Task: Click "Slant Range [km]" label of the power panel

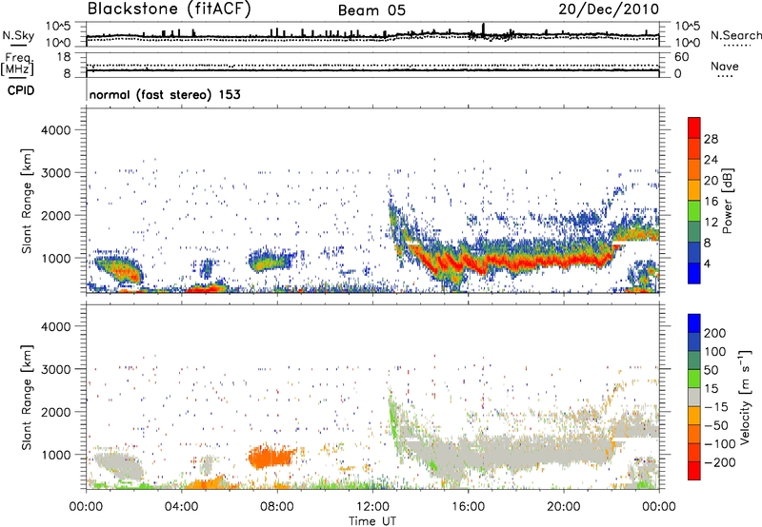Action: [x=27, y=201]
